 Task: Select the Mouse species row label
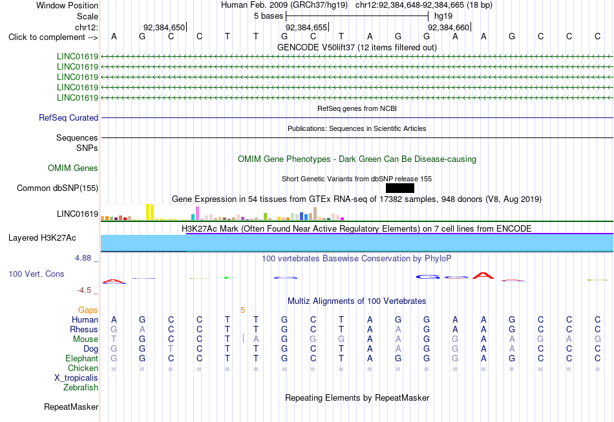coord(85,339)
